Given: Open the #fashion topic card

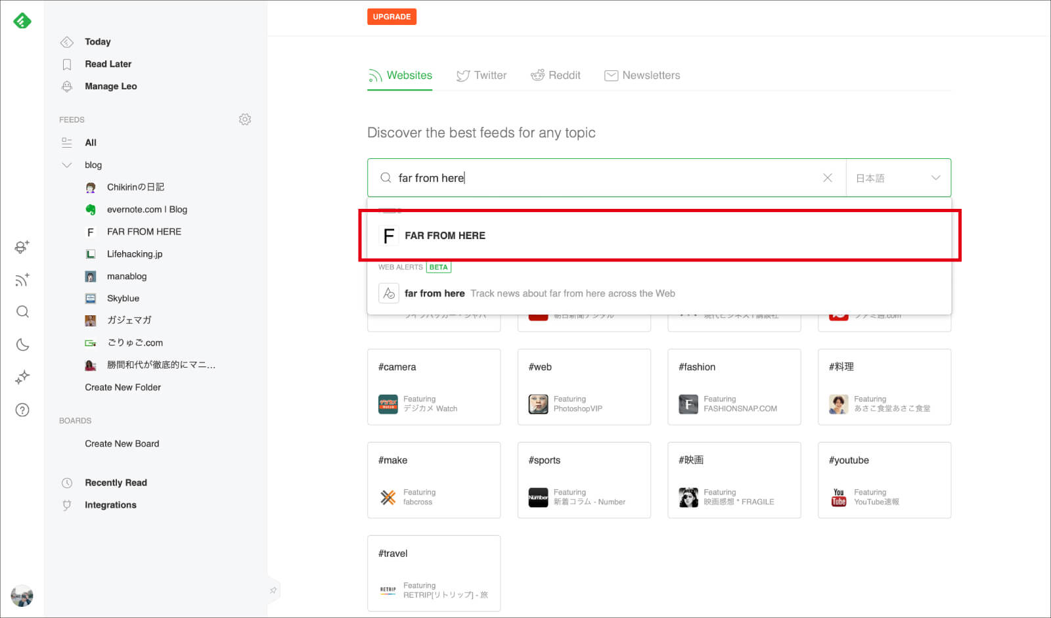Looking at the screenshot, I should tap(734, 387).
